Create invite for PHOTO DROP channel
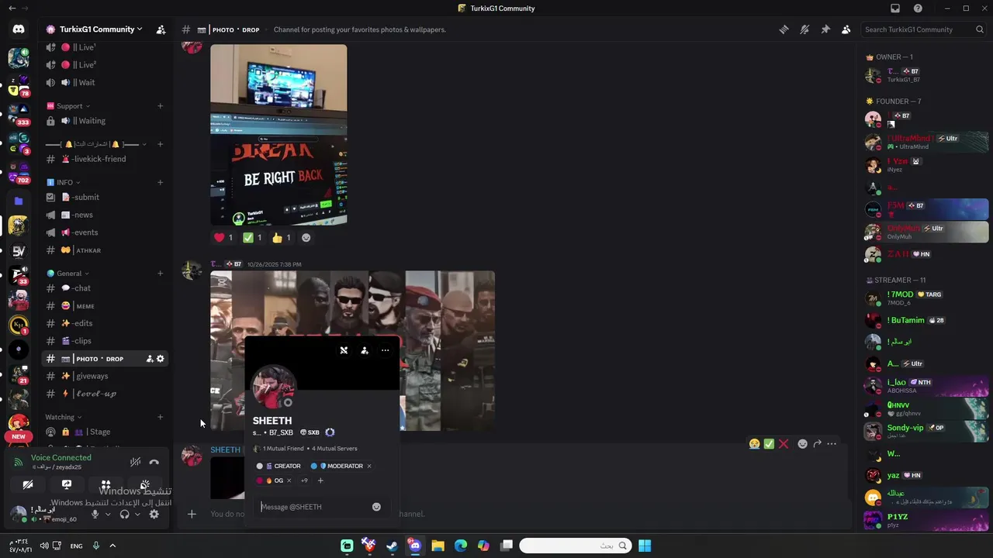The height and width of the screenshot is (558, 993). tap(150, 359)
